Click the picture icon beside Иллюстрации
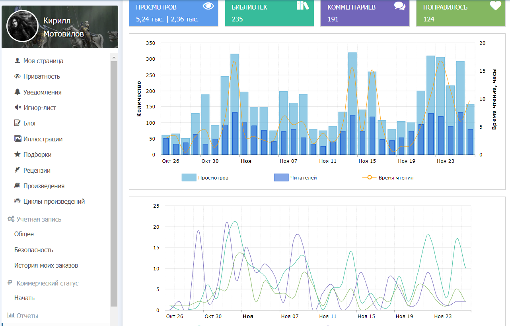 pos(18,139)
